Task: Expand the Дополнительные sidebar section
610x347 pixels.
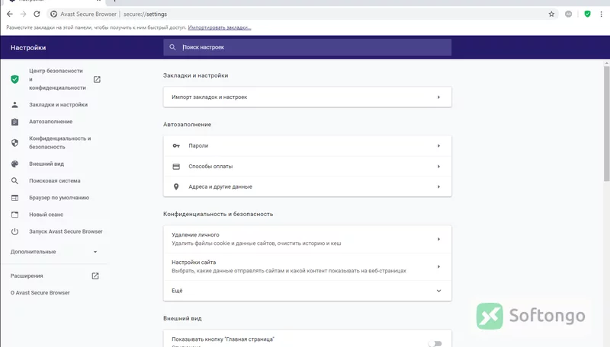Action: pos(53,252)
